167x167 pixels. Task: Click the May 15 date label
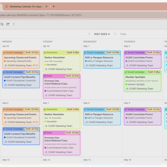(87, 160)
